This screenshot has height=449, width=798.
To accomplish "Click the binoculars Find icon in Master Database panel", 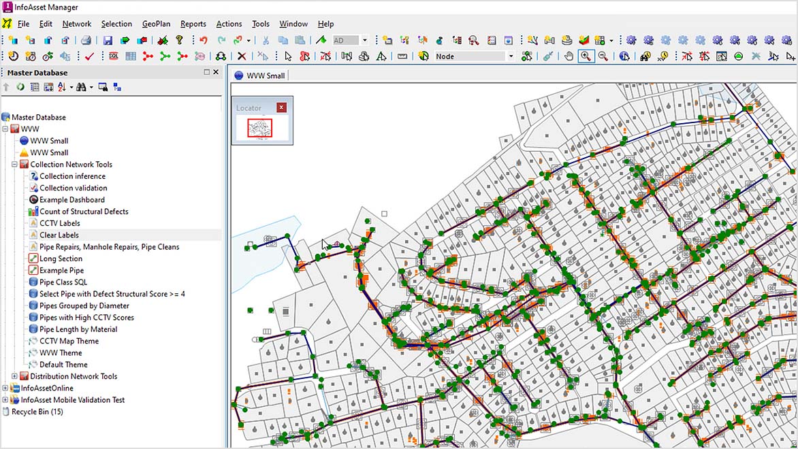I will click(x=81, y=87).
